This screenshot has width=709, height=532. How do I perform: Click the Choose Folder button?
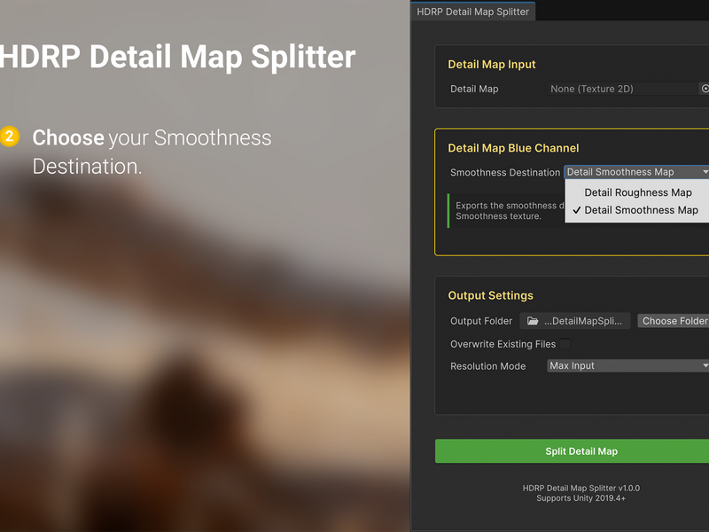coord(674,321)
